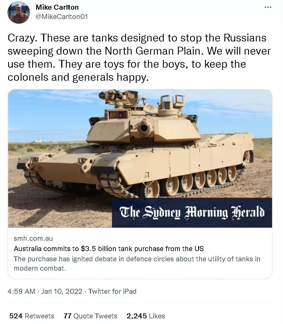Open the "Australia commits to $3.5 billion" headline
Image resolution: width=283 pixels, height=324 pixels.
tap(109, 249)
